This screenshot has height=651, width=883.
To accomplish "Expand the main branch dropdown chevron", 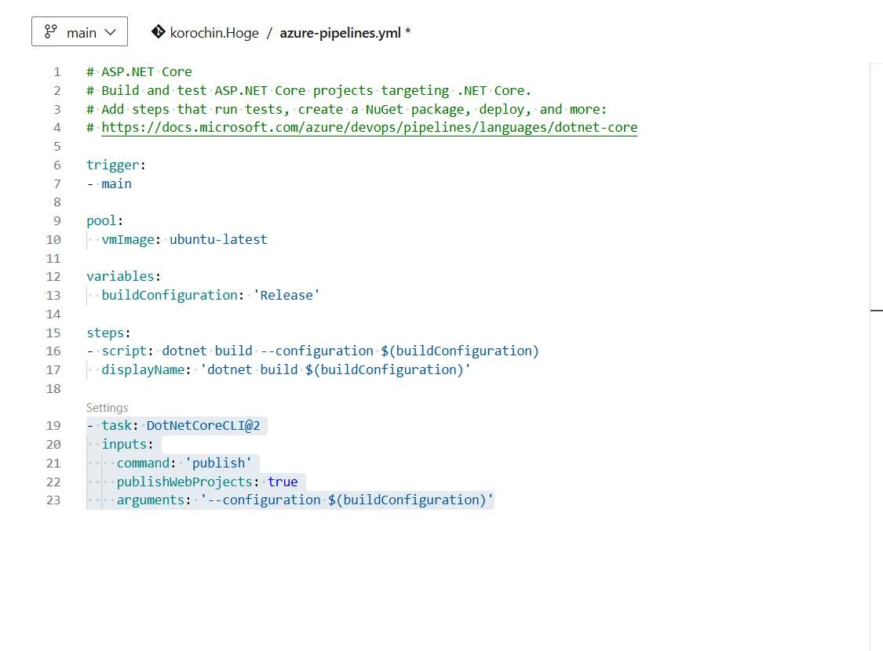I will (x=111, y=32).
